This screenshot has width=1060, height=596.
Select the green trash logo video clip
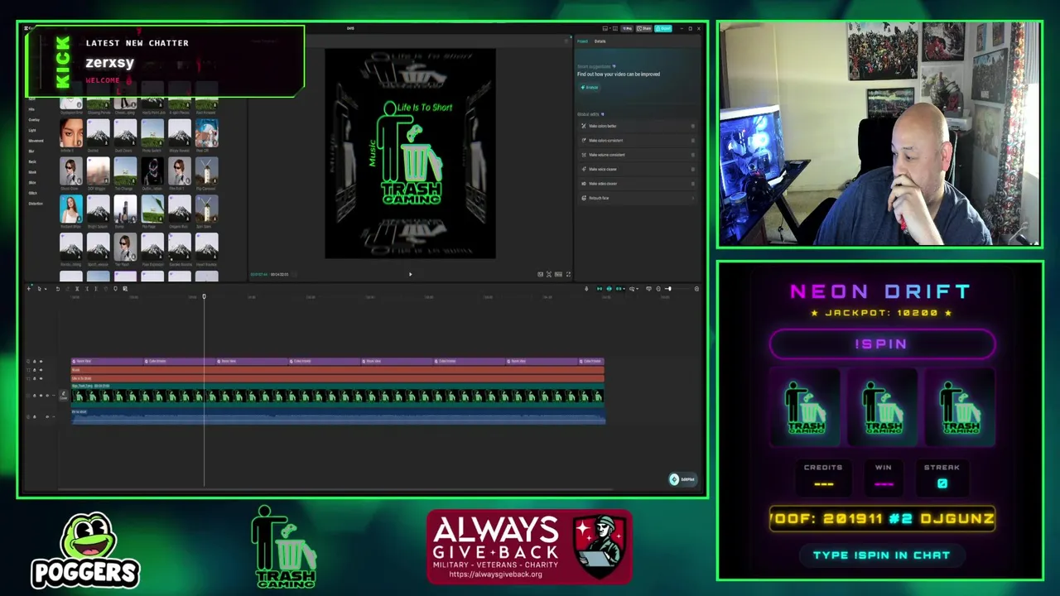pyautogui.click(x=338, y=395)
